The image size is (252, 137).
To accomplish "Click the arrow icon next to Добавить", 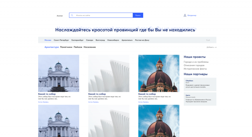I will [215, 47].
